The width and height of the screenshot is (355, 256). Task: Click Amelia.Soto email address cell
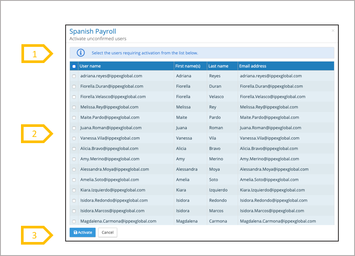point(269,180)
